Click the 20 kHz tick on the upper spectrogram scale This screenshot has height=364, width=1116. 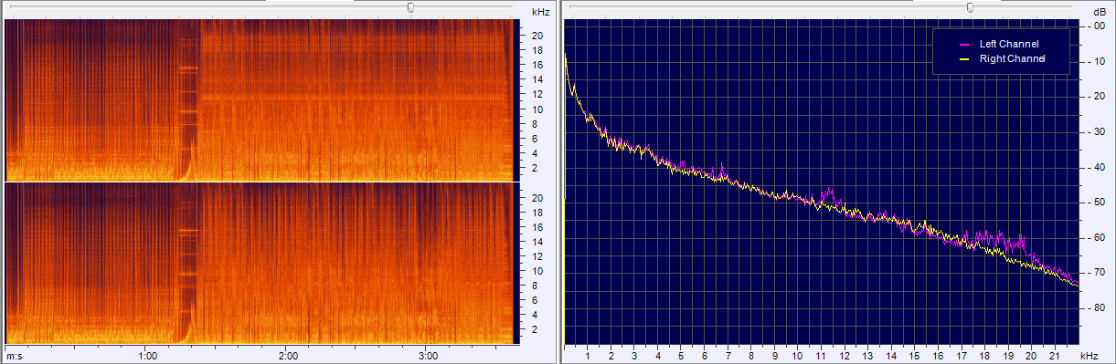tap(538, 36)
